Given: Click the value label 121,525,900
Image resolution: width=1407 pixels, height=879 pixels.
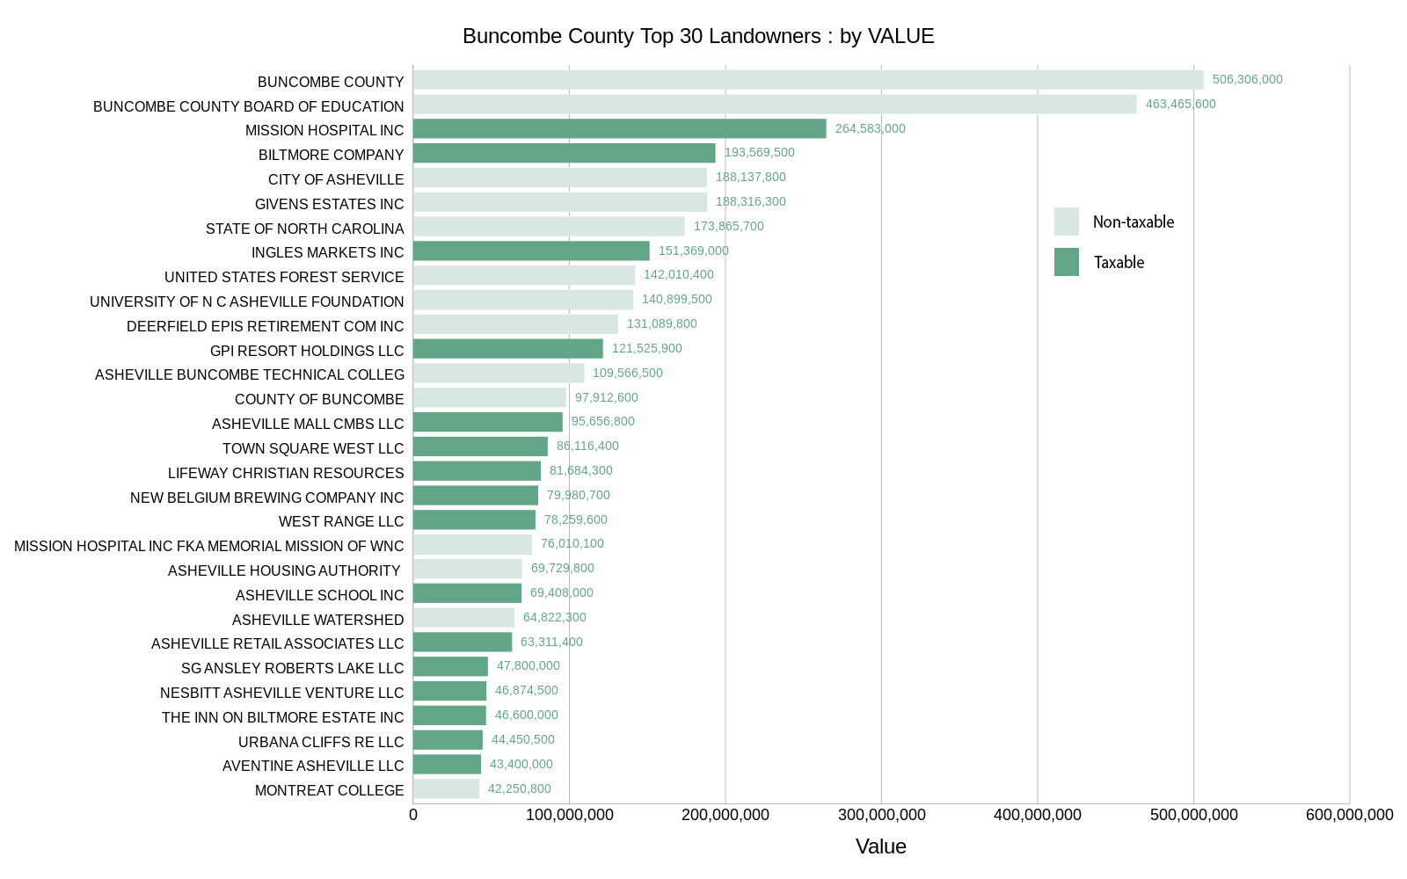Looking at the screenshot, I should point(646,348).
